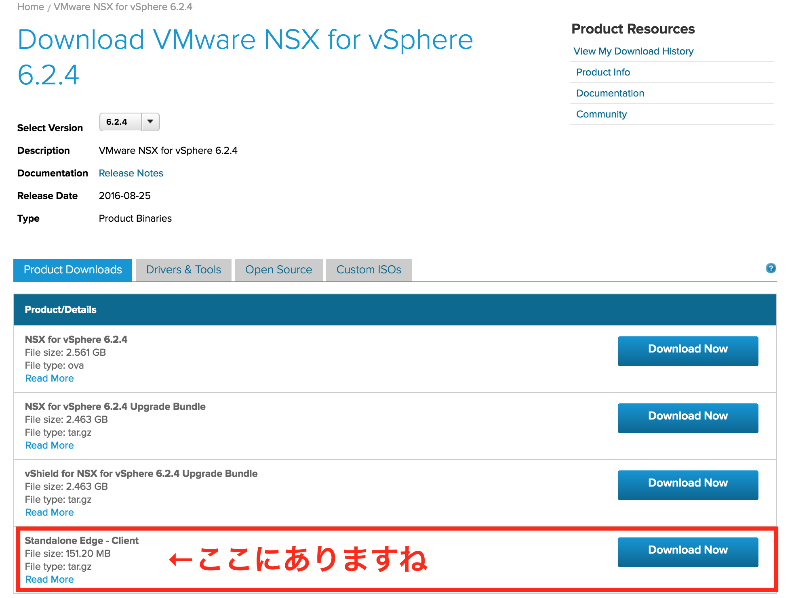
Task: Open the Open Source tab
Action: point(279,270)
